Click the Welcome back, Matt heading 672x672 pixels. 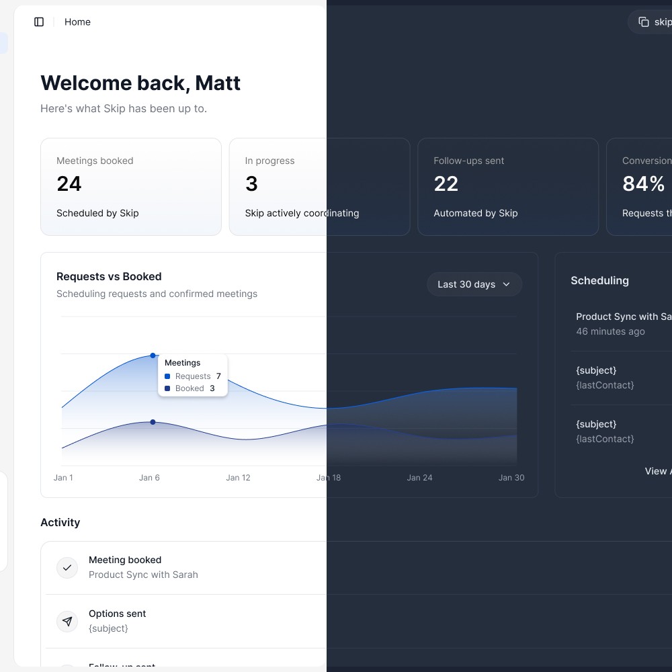140,83
